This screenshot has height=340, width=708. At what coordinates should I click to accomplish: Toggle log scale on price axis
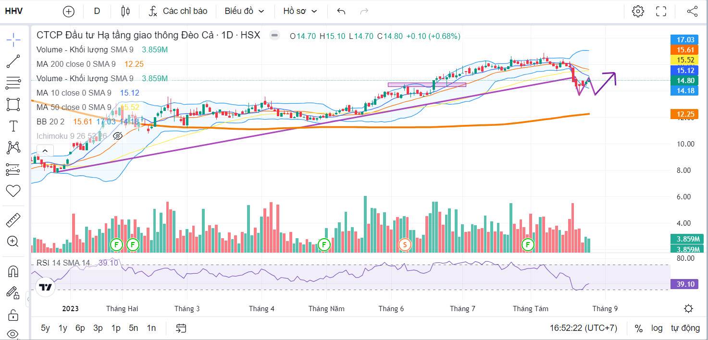[657, 328]
